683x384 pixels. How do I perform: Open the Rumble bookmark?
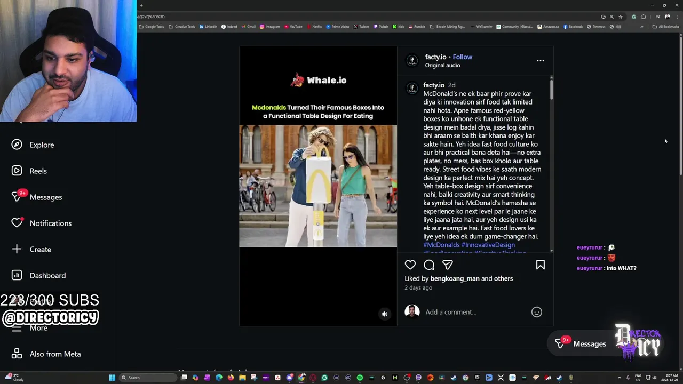tap(417, 27)
